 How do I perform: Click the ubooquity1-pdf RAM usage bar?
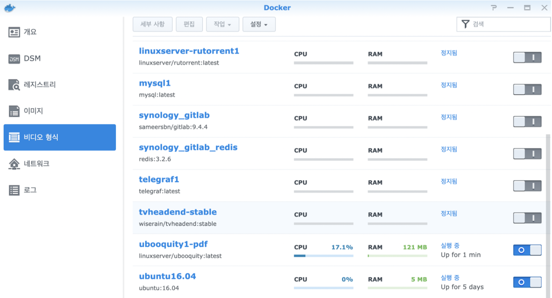point(397,256)
